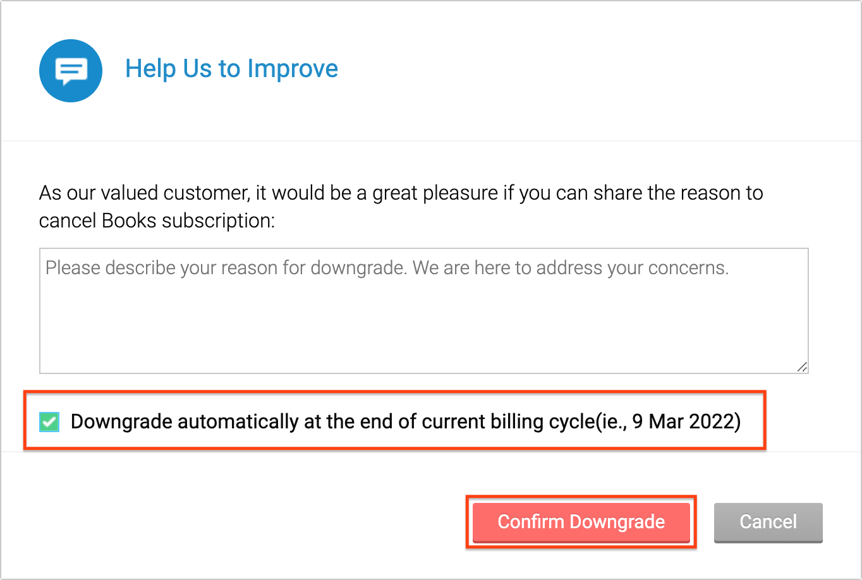Uncheck the automatic downgrade checkbox

(49, 421)
